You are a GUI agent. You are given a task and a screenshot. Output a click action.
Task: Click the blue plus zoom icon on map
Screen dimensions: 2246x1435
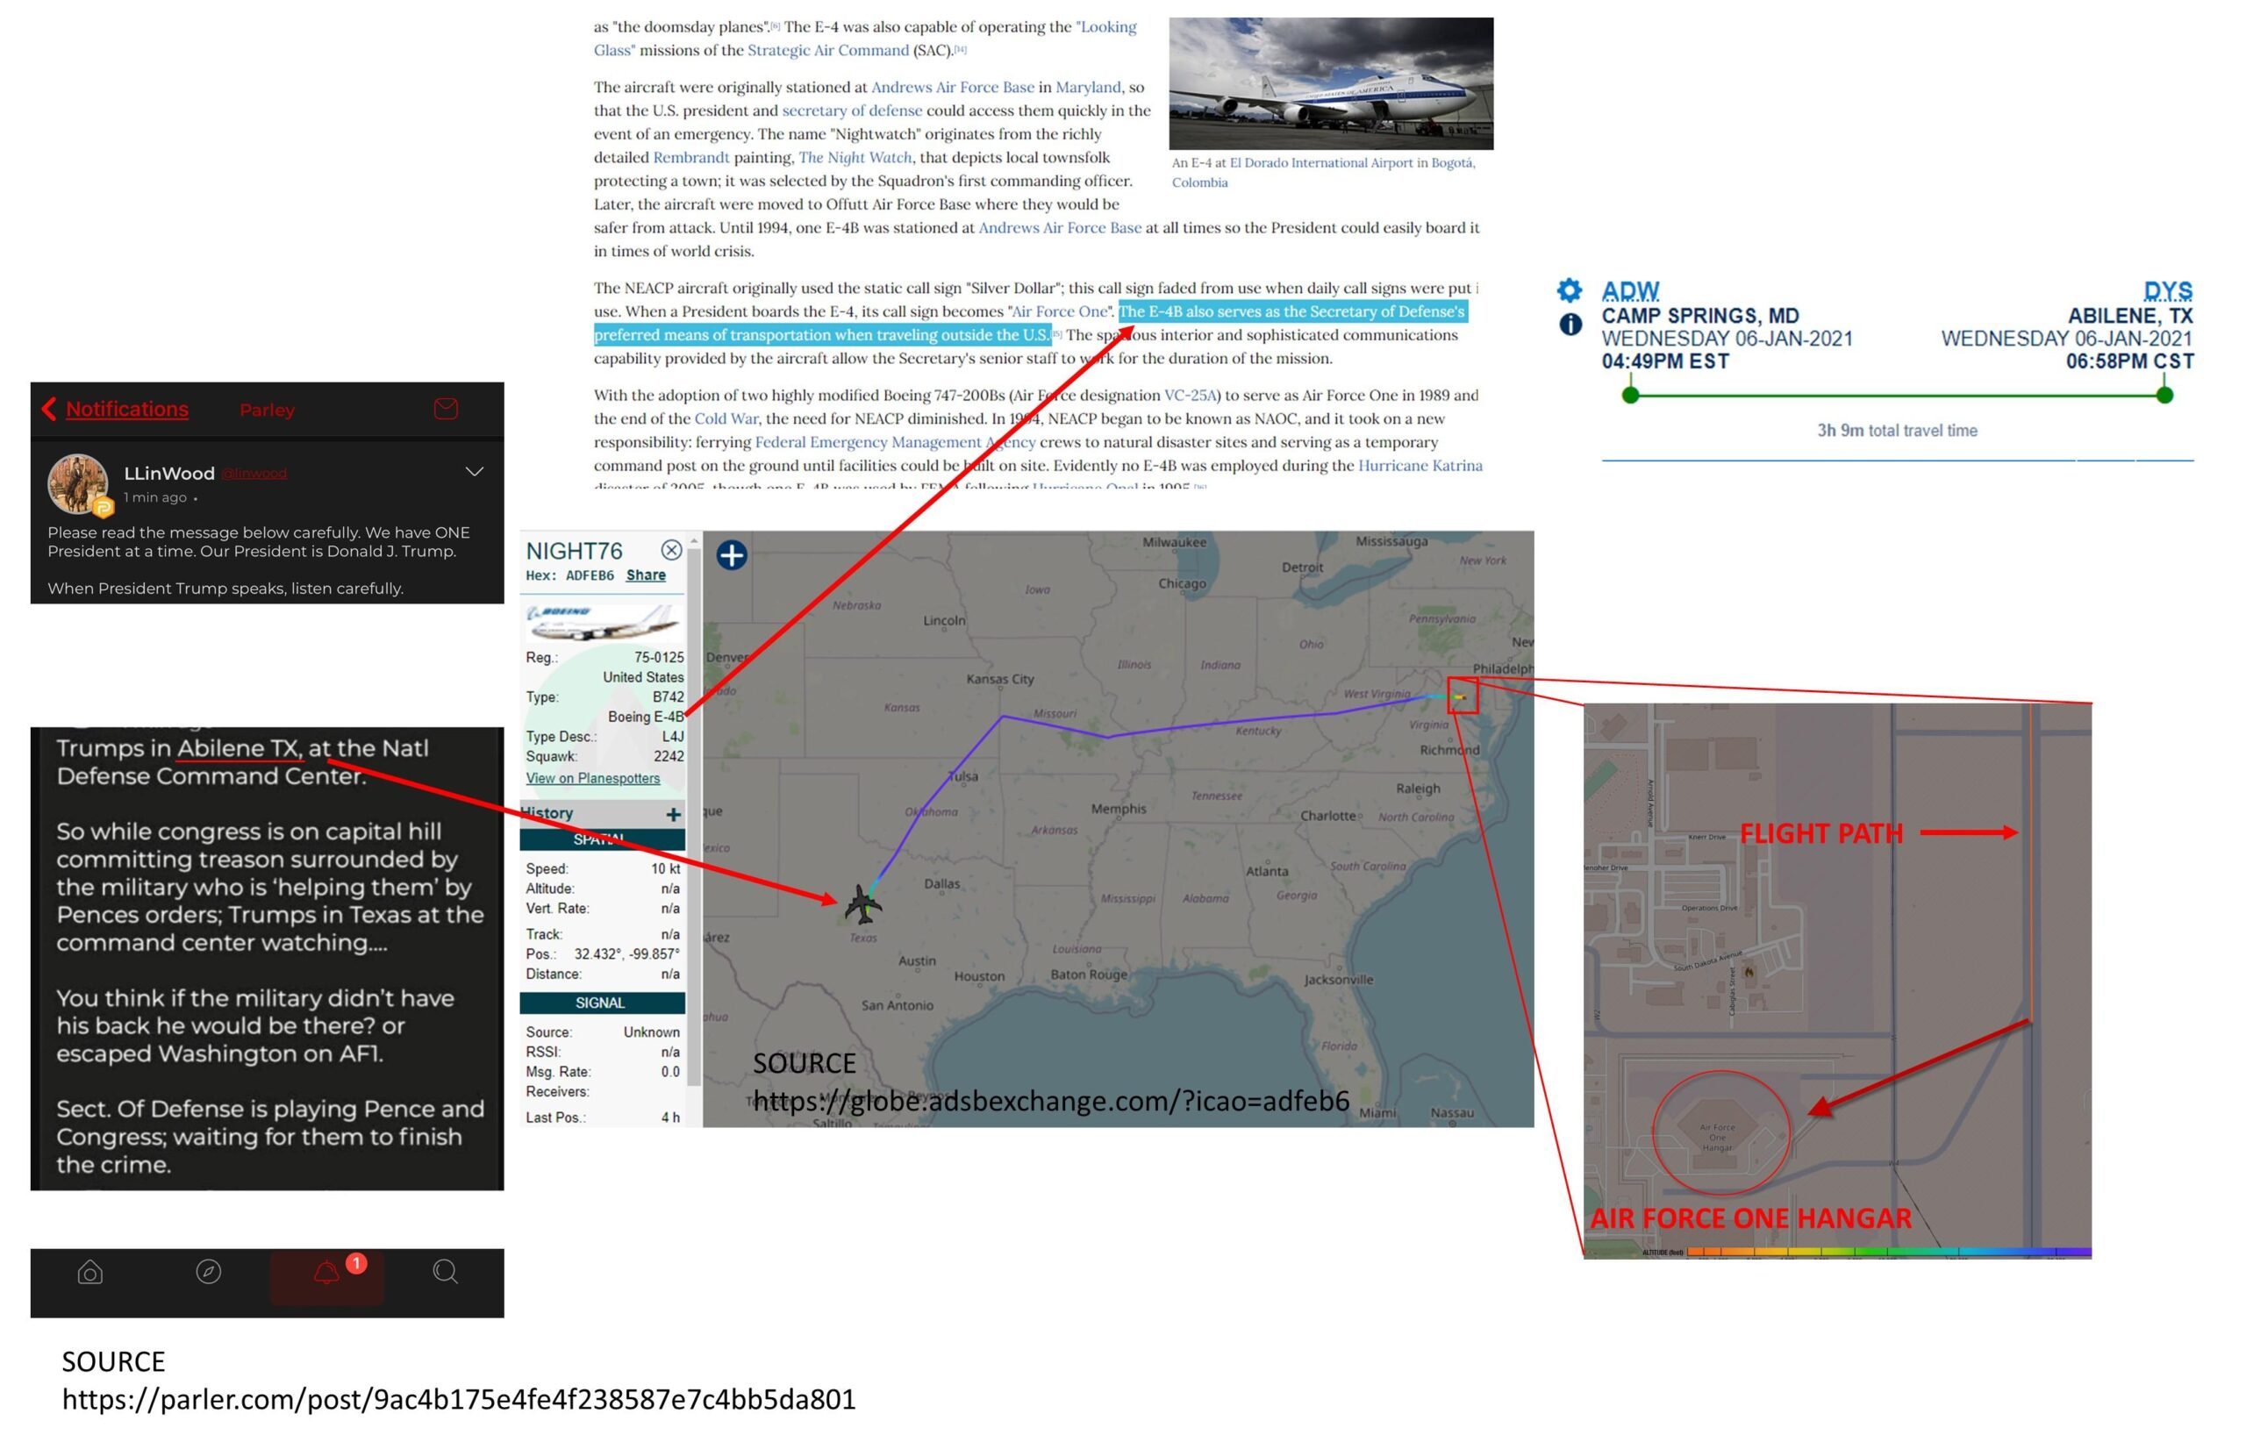coord(731,556)
